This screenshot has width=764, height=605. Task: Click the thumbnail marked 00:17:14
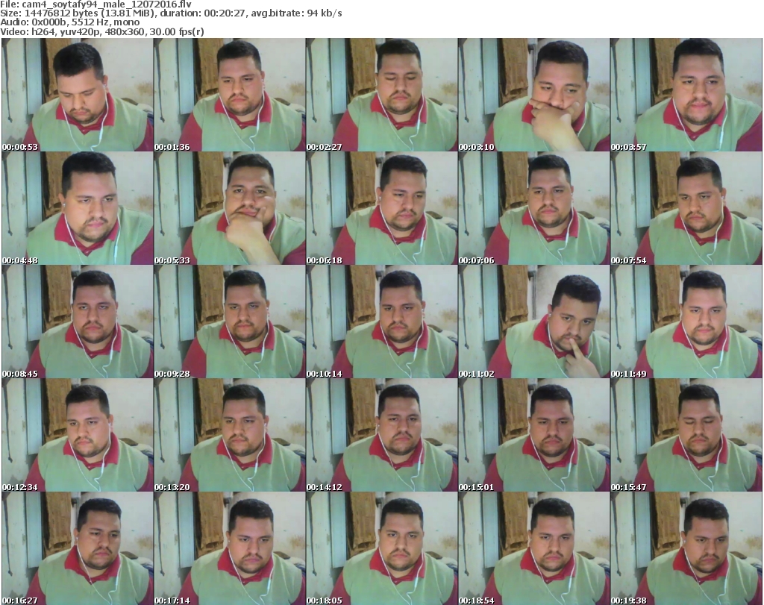pyautogui.click(x=230, y=548)
